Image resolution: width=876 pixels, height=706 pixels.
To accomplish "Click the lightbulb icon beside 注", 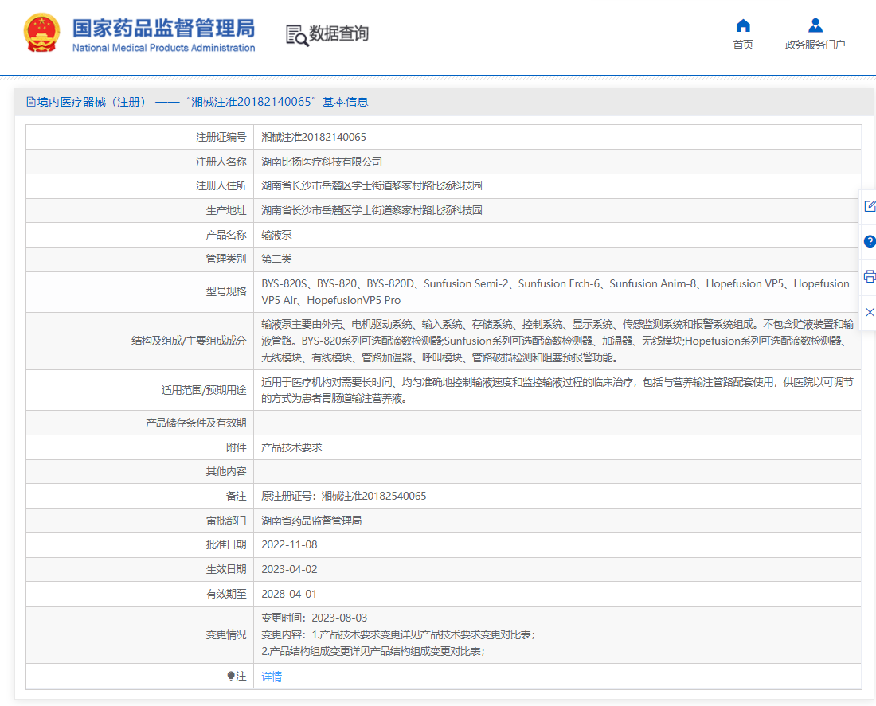I will pos(231,676).
